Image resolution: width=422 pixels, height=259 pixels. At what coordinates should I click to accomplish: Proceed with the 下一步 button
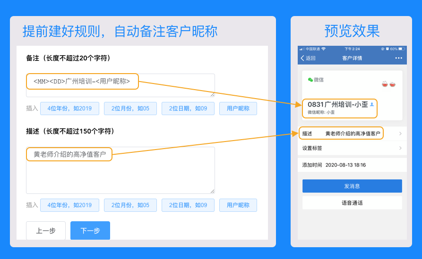click(90, 231)
